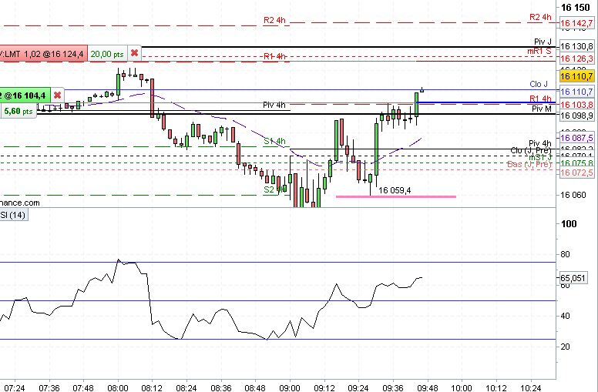Select the pink horizontal support line

click(396, 196)
